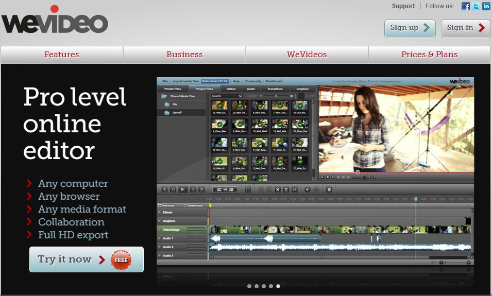
Task: Open the WeVideos navigation tab
Action: (307, 55)
